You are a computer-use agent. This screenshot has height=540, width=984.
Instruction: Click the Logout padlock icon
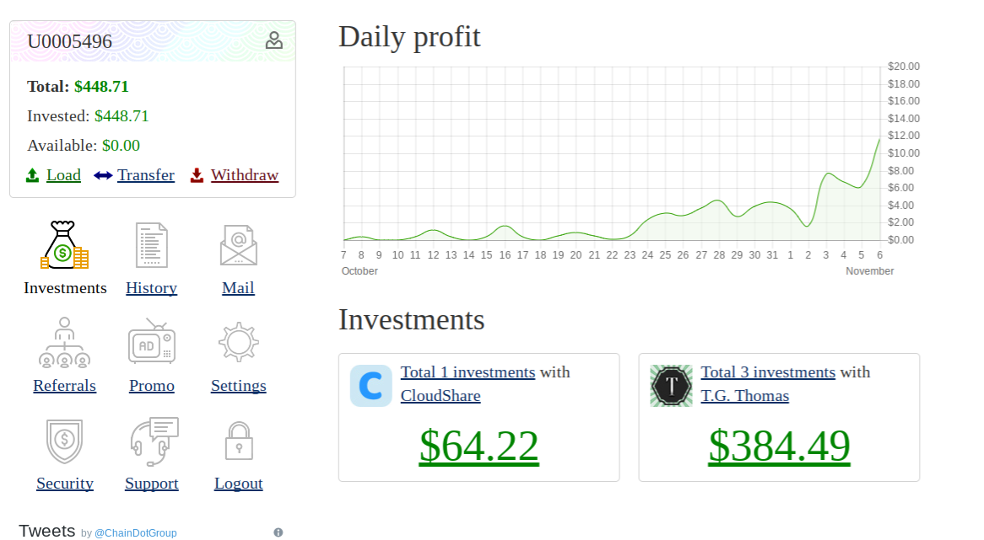click(239, 441)
